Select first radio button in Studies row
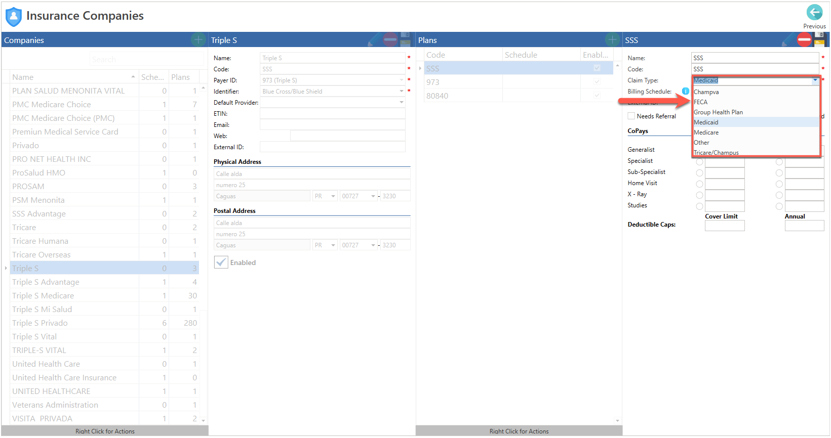Image resolution: width=831 pixels, height=438 pixels. [699, 206]
